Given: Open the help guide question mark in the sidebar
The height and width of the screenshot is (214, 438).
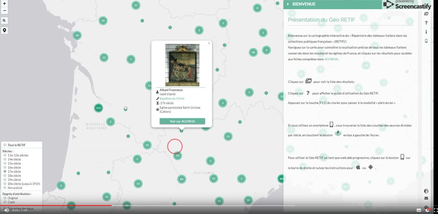Looking at the screenshot, I should [426, 23].
